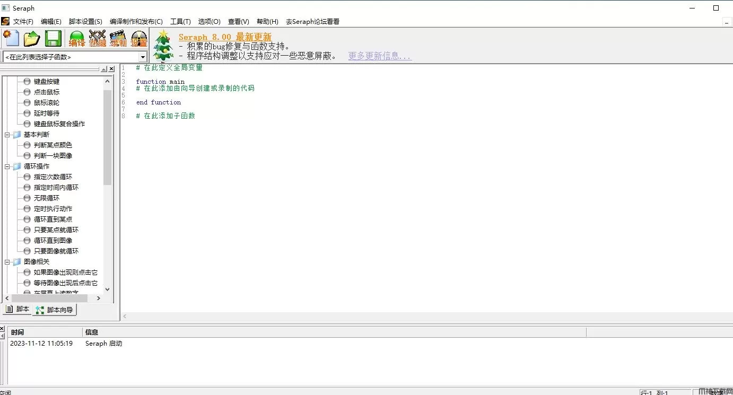
Task: Click the 更多更新信息 link
Action: [380, 56]
